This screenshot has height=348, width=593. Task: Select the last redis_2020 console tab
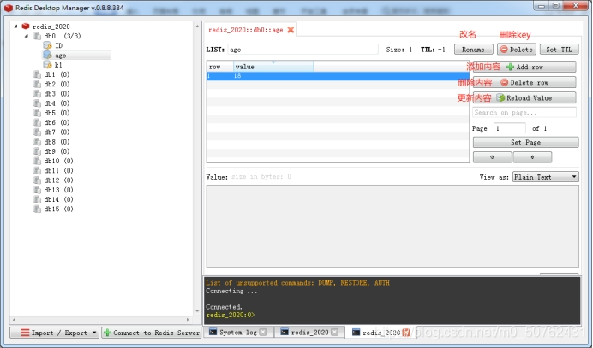click(380, 333)
